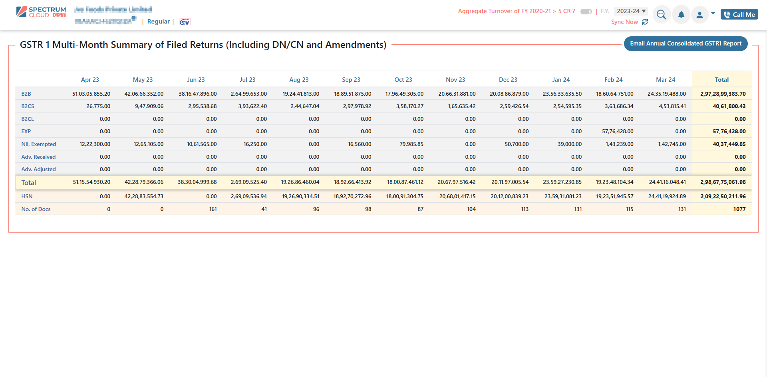Select the Apr 23 column header
Screen dimensions: 767x377
tap(90, 80)
